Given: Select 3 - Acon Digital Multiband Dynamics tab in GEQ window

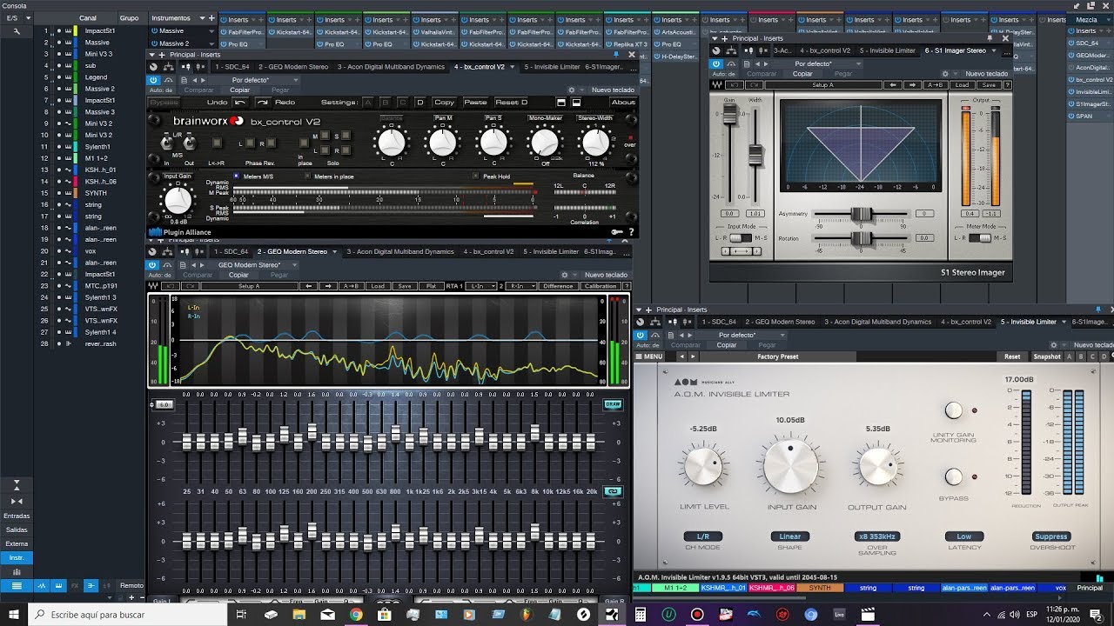Looking at the screenshot, I should point(399,251).
